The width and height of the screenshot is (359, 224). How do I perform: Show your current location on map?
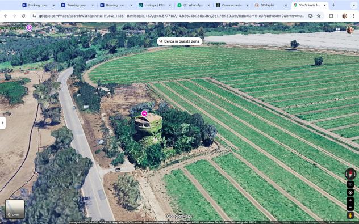click(x=350, y=192)
